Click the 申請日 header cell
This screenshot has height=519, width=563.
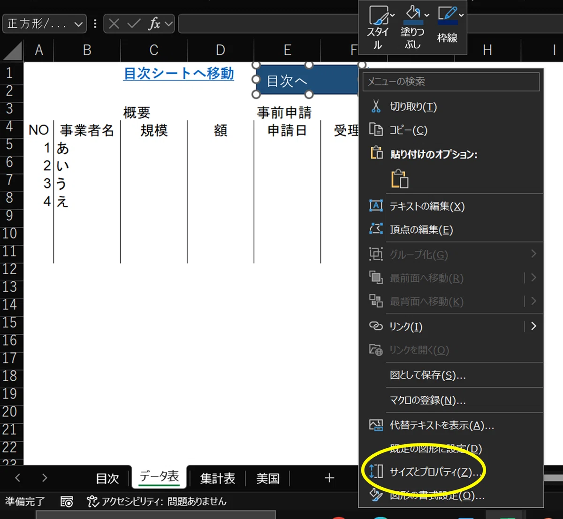(x=287, y=130)
